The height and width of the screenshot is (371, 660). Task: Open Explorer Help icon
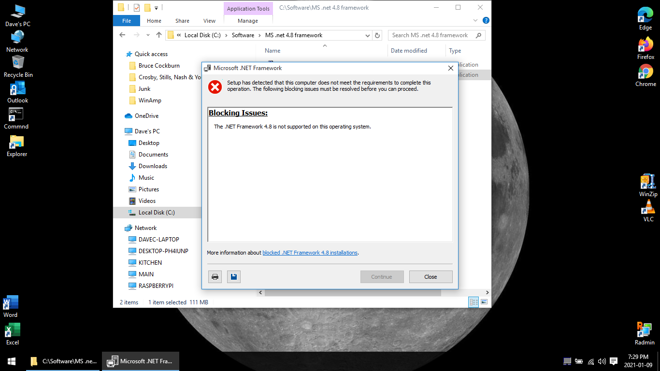point(486,21)
